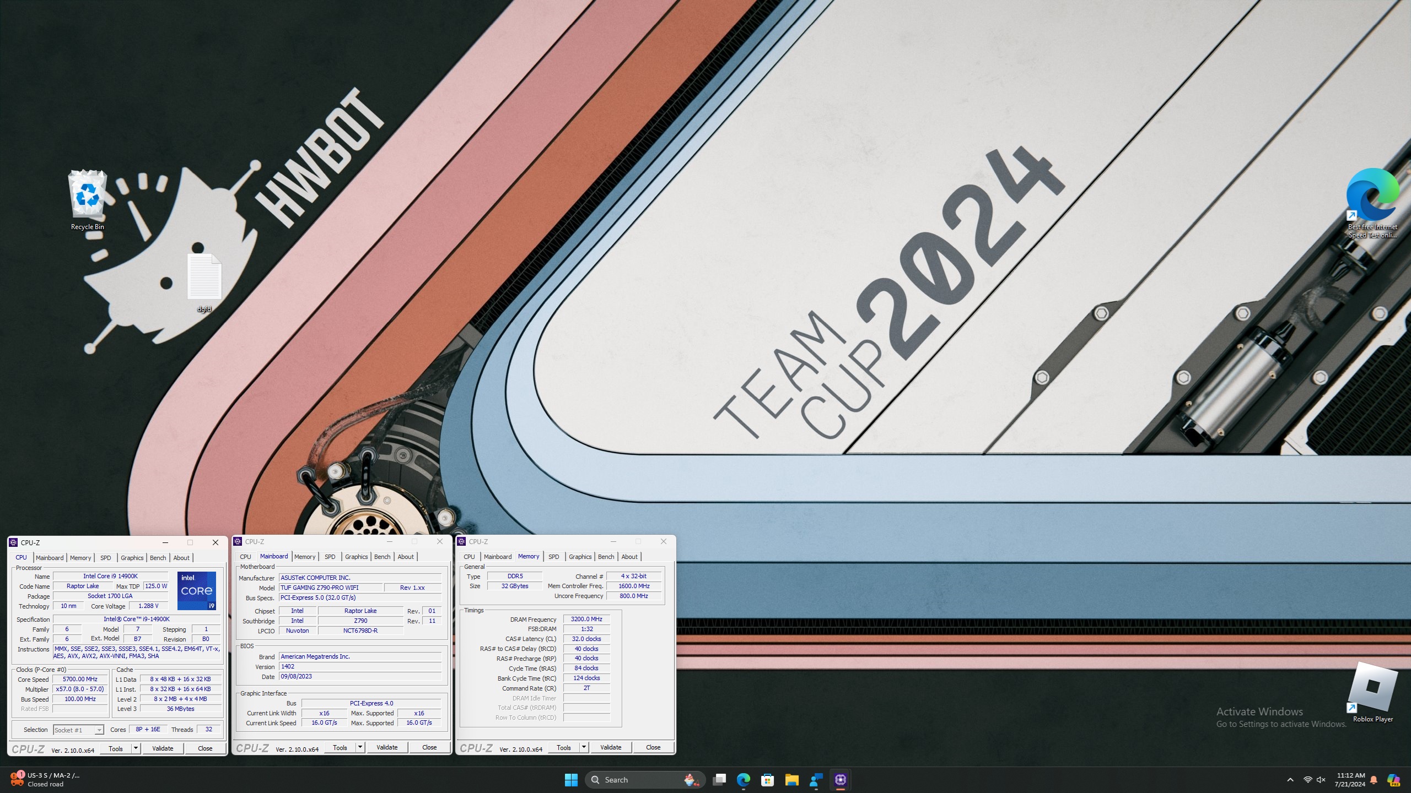Show hidden system tray icons
Screen dimensions: 1411x793
click(x=1290, y=780)
